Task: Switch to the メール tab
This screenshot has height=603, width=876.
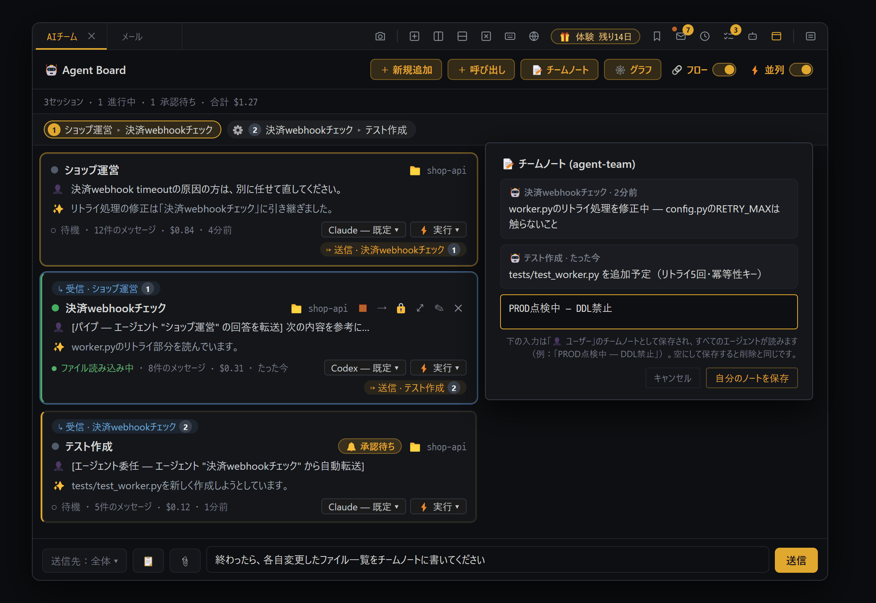Action: pos(132,37)
